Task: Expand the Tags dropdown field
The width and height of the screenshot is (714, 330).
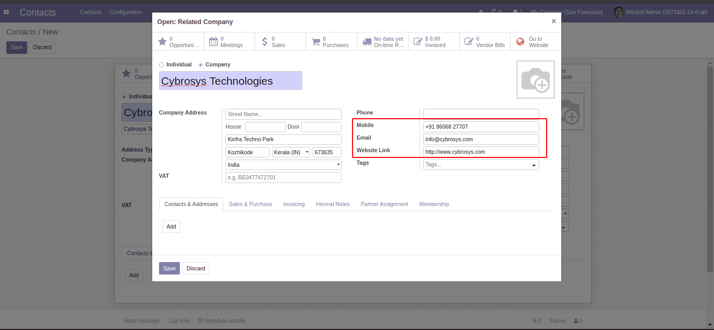Action: (481, 165)
